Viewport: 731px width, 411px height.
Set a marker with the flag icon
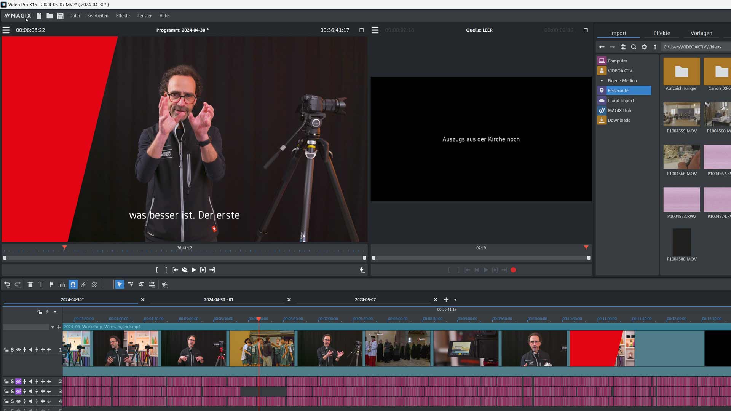[x=52, y=285]
